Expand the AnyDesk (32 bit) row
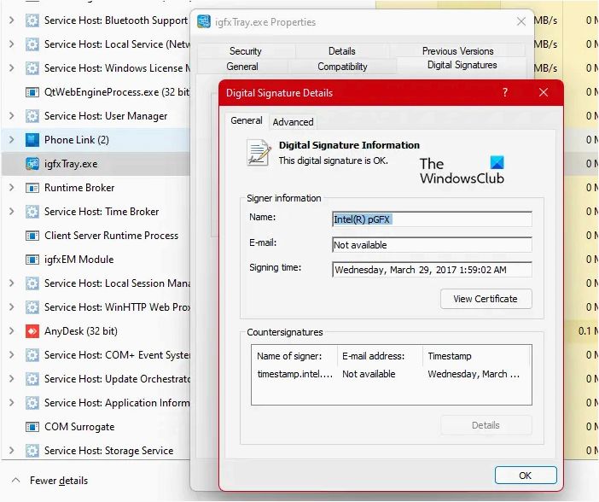Image resolution: width=599 pixels, height=502 pixels. 11,331
